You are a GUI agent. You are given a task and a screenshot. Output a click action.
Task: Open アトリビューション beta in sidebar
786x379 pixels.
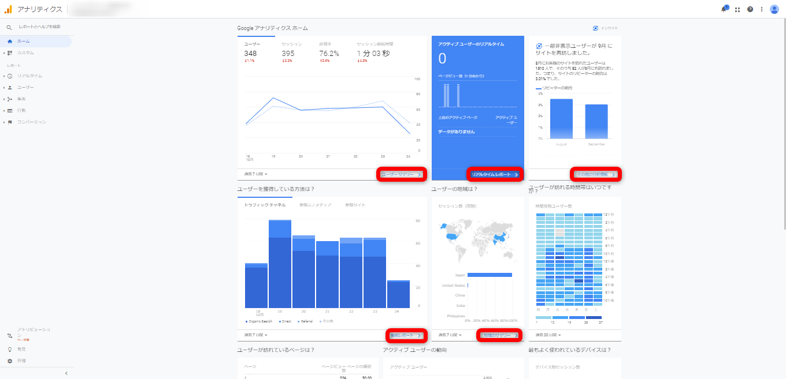pyautogui.click(x=34, y=335)
